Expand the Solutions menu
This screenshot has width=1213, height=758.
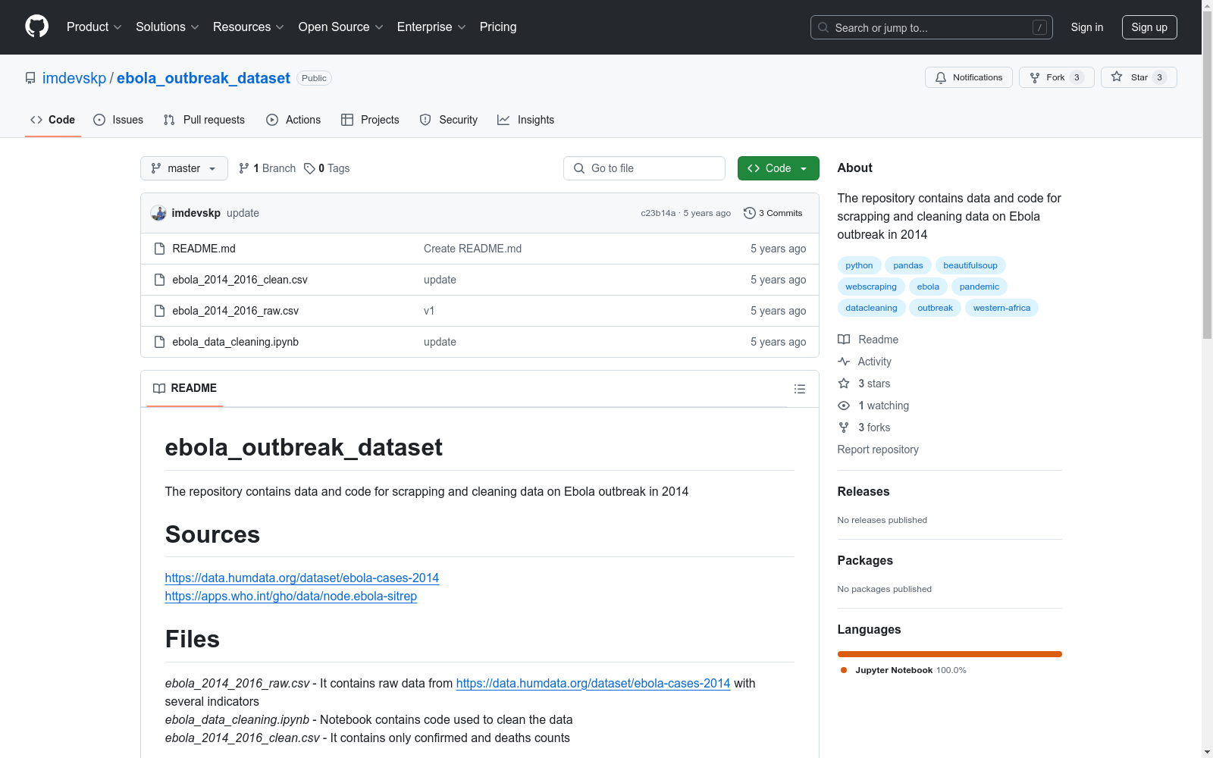pos(168,27)
